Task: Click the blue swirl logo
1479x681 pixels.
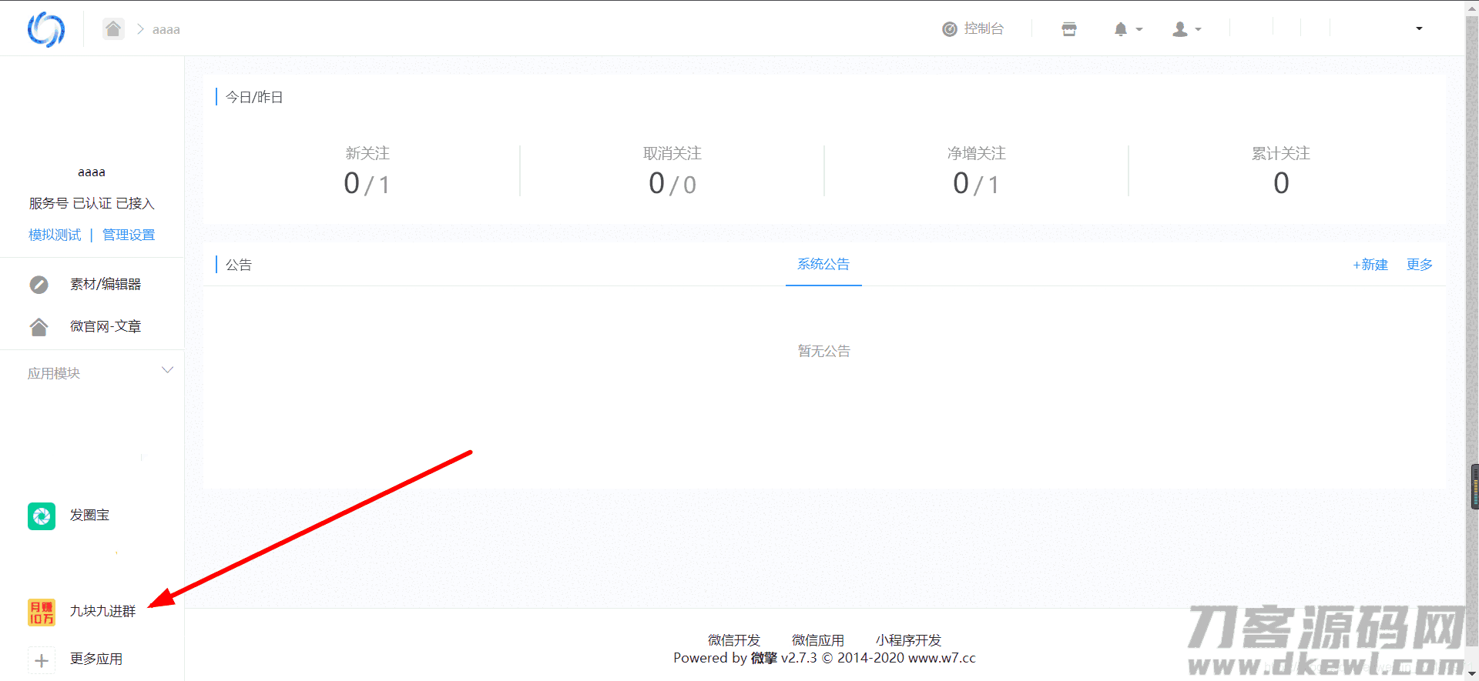Action: pyautogui.click(x=46, y=29)
